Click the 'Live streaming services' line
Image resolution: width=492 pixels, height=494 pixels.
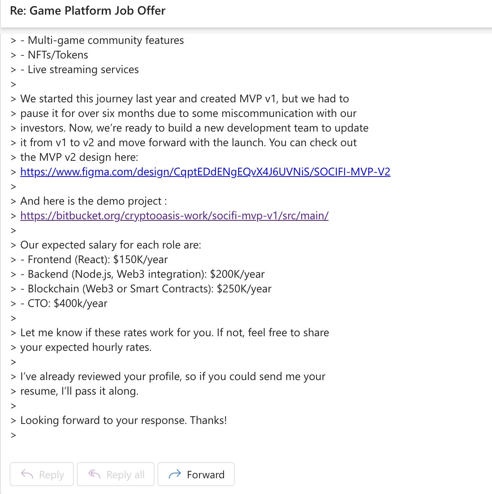(x=83, y=69)
